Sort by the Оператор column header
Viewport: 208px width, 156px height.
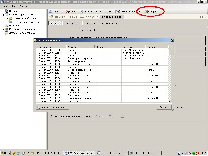[x=108, y=47]
